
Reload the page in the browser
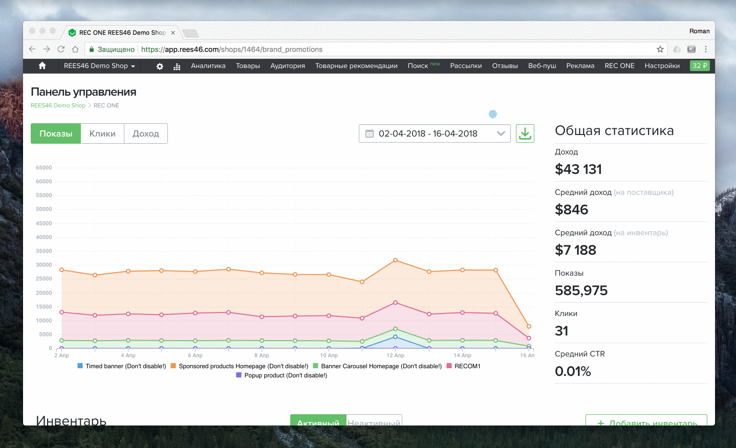61,49
